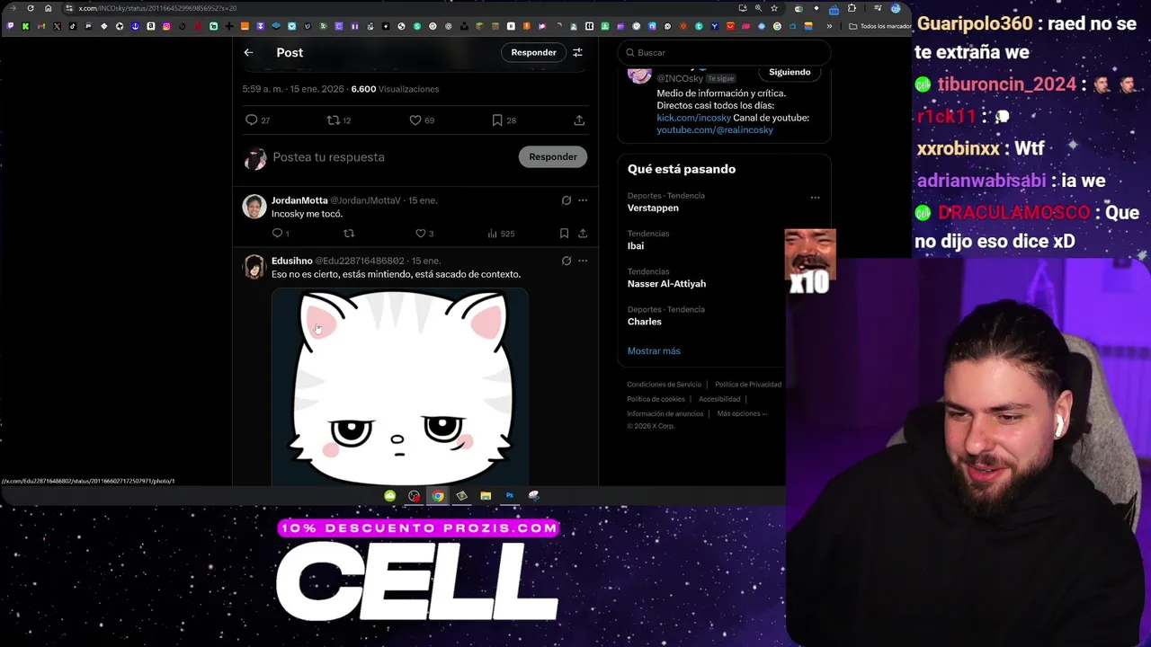The height and width of the screenshot is (647, 1151).
Task: Go back using the Post header arrow
Action: pyautogui.click(x=248, y=52)
